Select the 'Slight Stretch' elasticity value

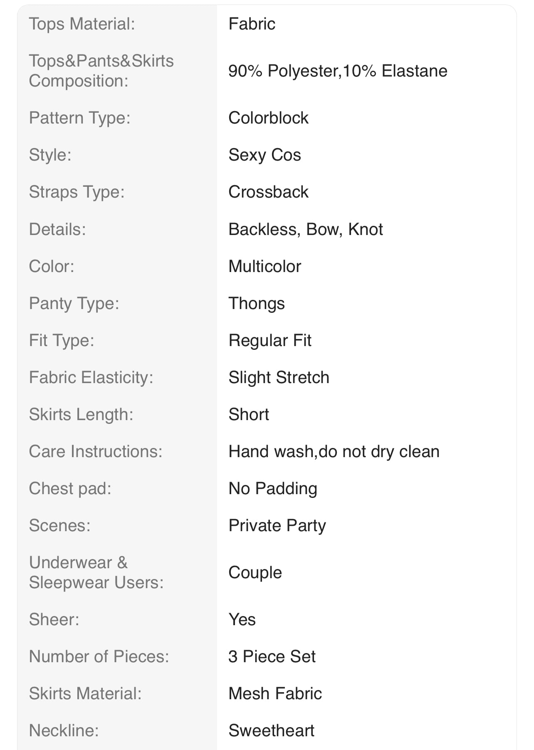point(279,377)
